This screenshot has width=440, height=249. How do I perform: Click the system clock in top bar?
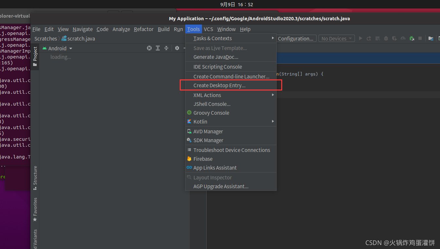237,5
